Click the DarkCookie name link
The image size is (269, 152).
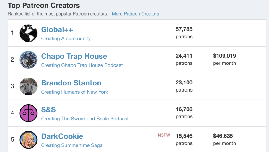62,136
